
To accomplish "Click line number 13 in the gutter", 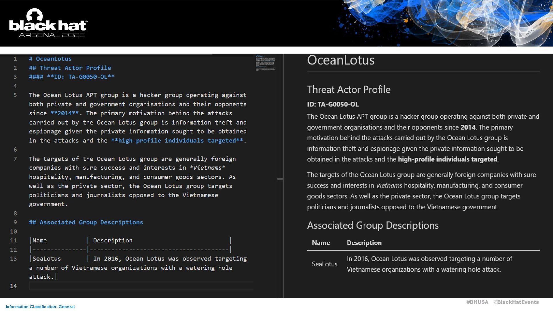I will 14,259.
